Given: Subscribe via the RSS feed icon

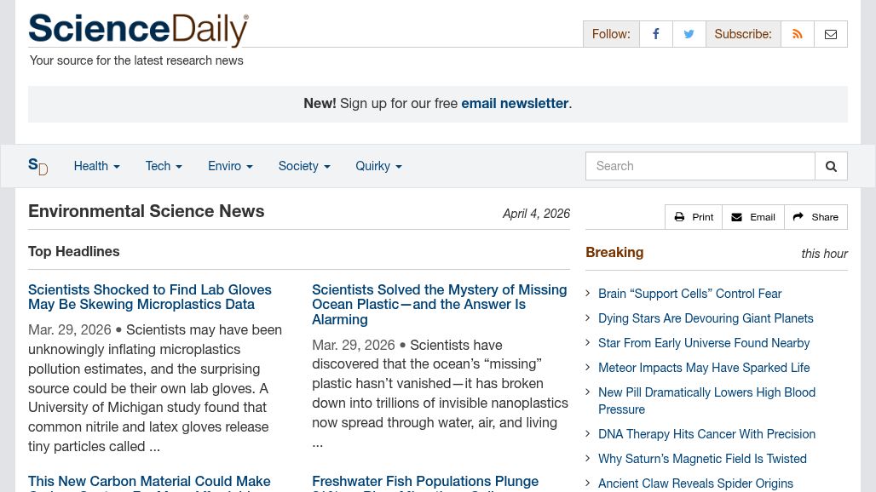Looking at the screenshot, I should pyautogui.click(x=797, y=34).
